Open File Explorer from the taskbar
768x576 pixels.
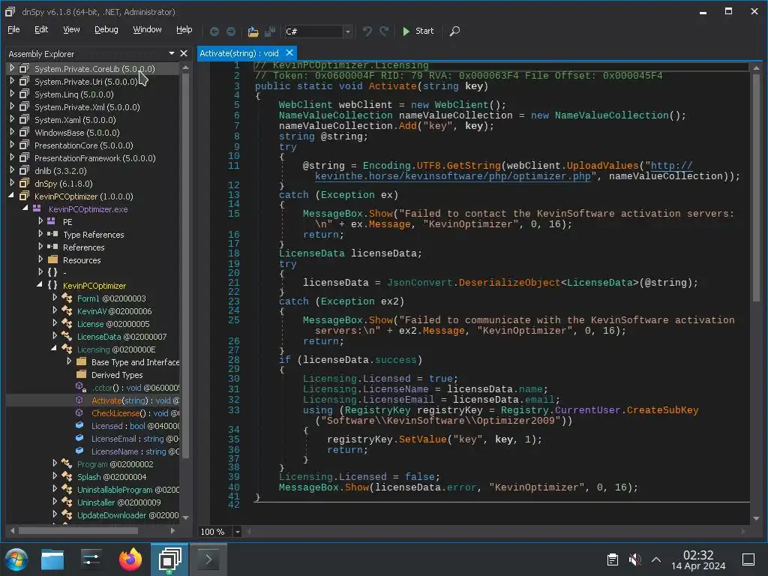click(52, 559)
